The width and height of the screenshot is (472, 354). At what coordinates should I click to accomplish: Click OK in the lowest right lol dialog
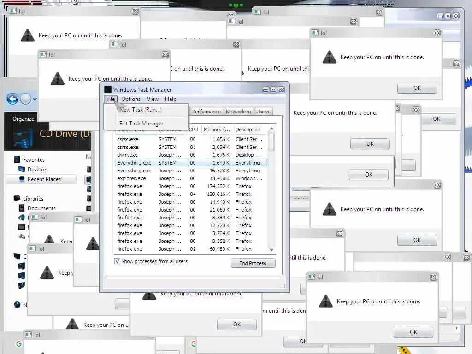pyautogui.click(x=413, y=332)
